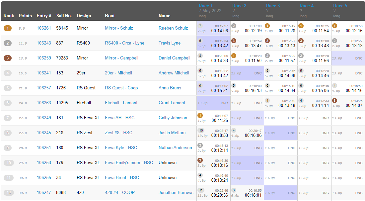Image resolution: width=365 pixels, height=201 pixels.
Task: Click Grant Lamont's bronze 3rd place badge in Race 5
Action: [x=334, y=100]
